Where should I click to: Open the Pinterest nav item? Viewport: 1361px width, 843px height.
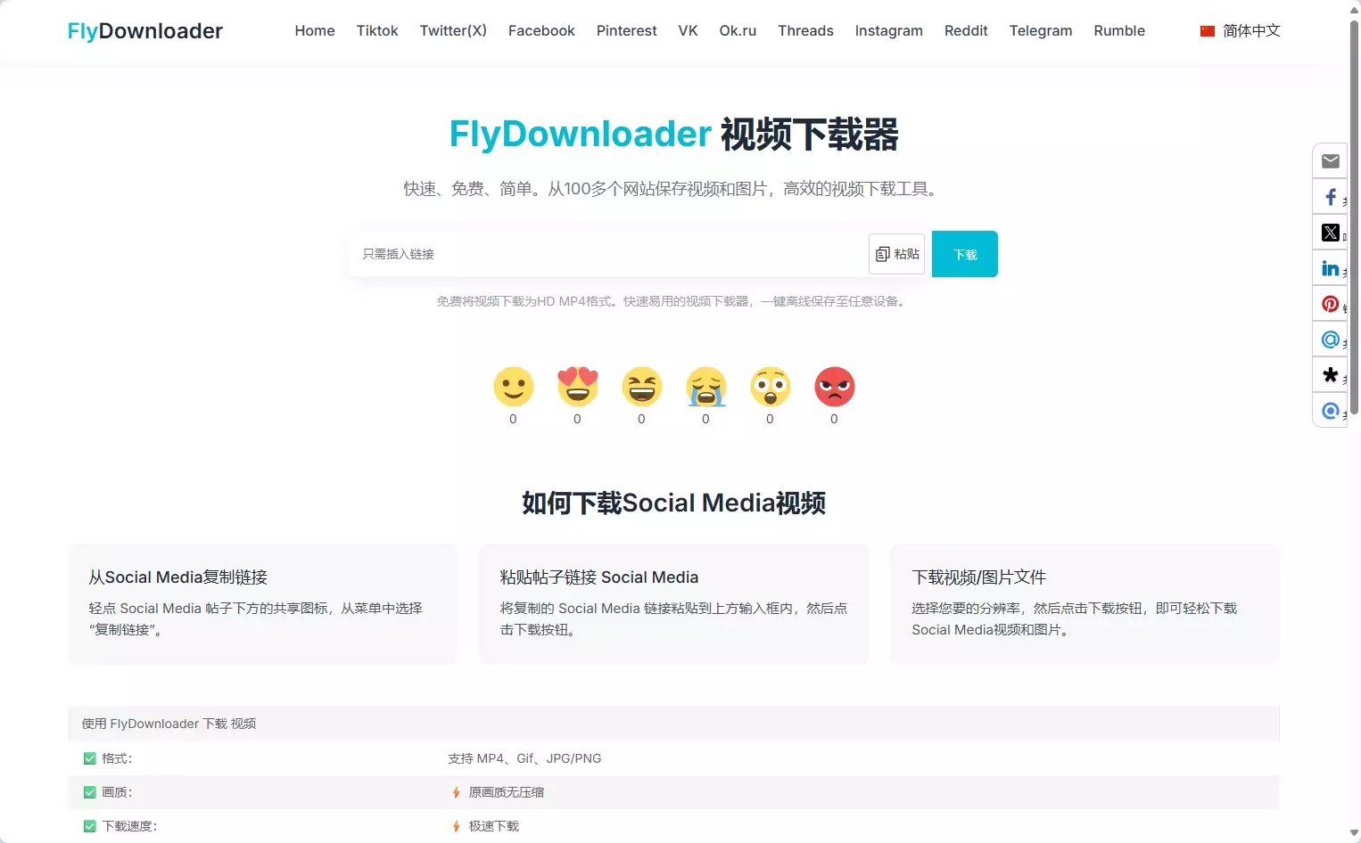[x=626, y=31]
